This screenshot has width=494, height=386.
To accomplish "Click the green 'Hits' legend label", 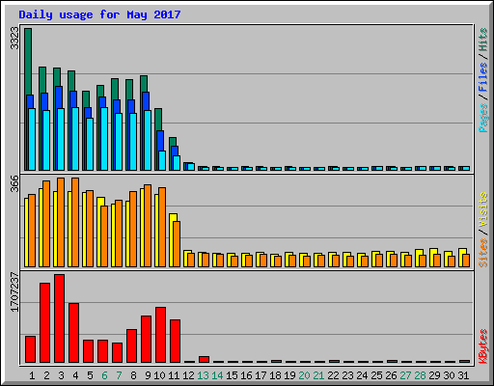I will tap(483, 40).
